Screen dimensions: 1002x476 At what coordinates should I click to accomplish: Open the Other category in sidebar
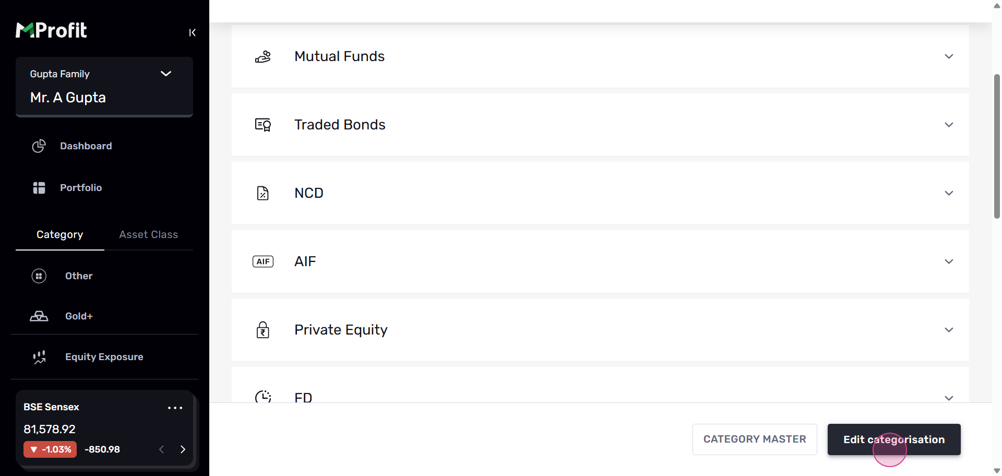[x=78, y=276]
